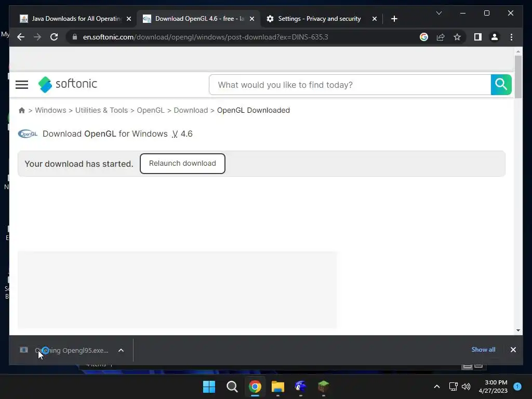
Task: Click the Download breadcrumb link
Action: (191, 110)
